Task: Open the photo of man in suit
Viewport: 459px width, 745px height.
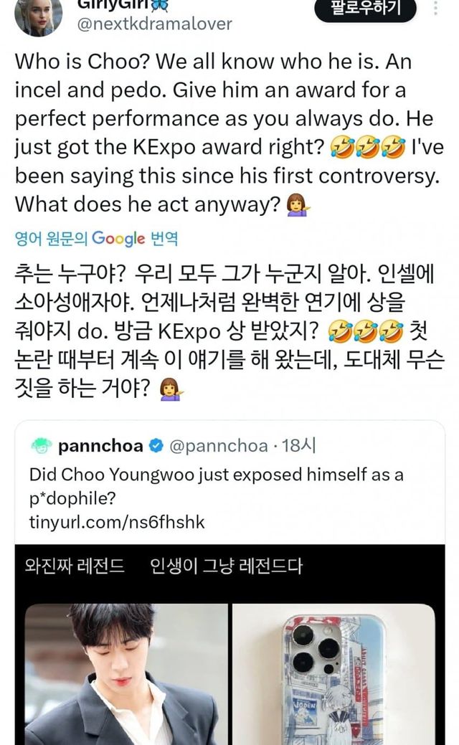Action: 123,674
